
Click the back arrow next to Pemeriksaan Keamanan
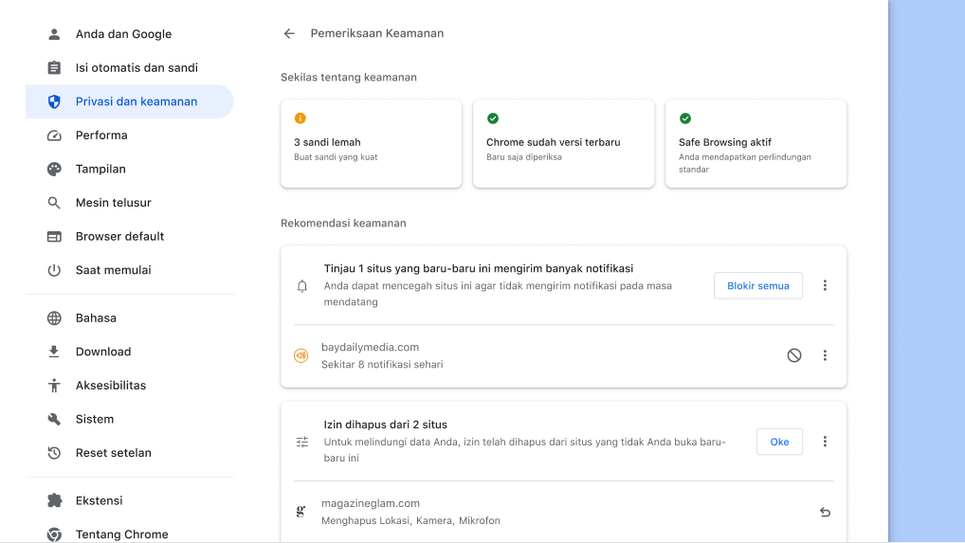coord(289,34)
